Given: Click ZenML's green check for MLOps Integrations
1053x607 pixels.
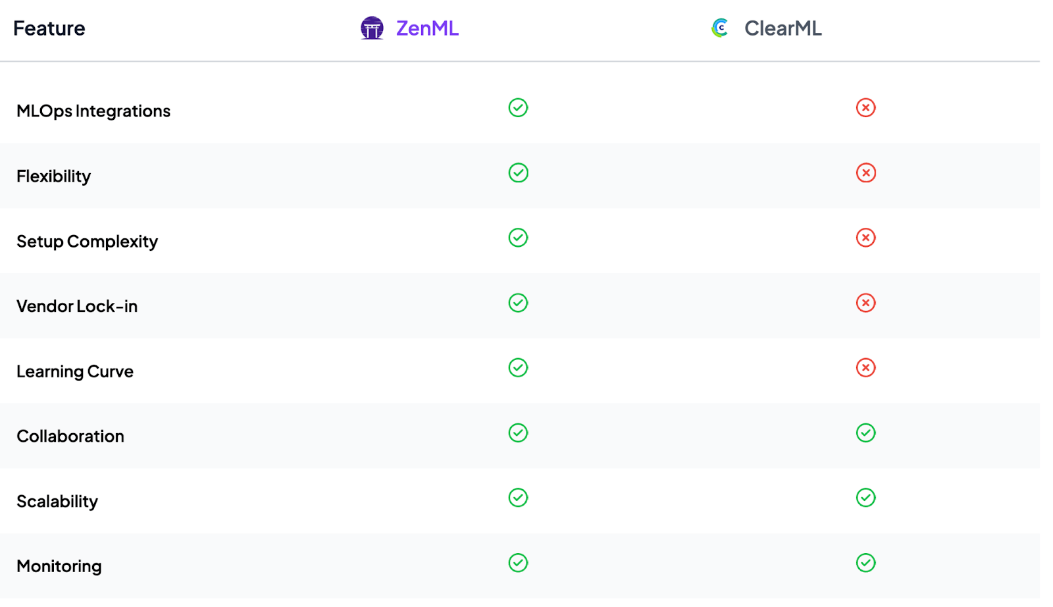Looking at the screenshot, I should (518, 108).
